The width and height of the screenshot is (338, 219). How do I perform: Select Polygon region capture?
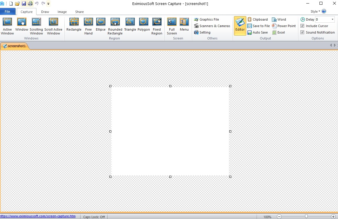click(x=143, y=24)
